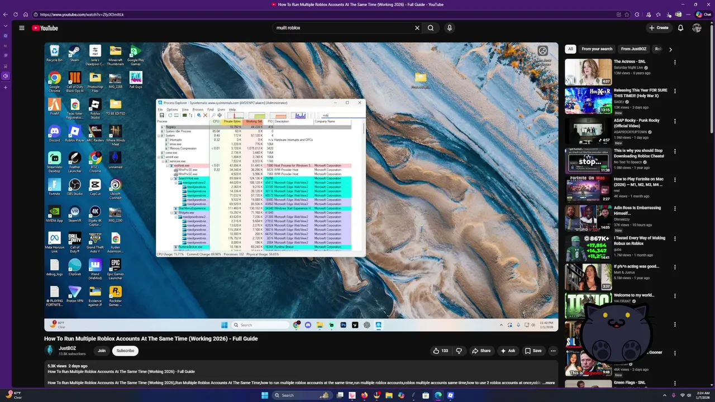
Task: Select the All filter chip
Action: [570, 49]
